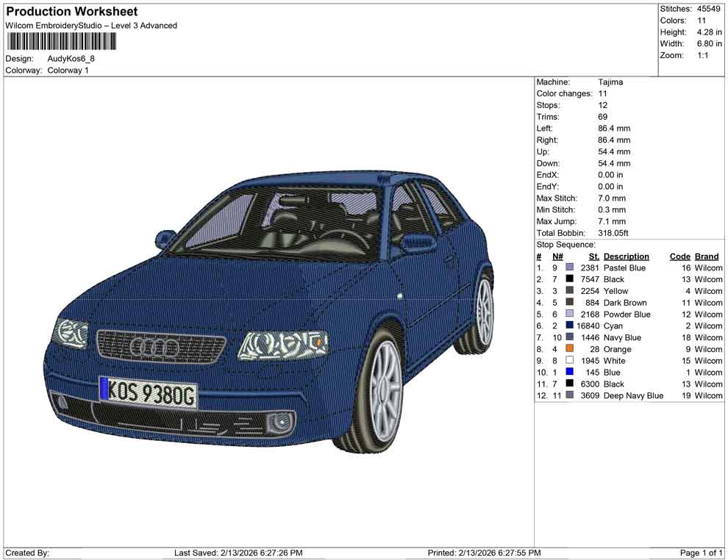
Task: Click the Colors count 11 in header
Action: pyautogui.click(x=701, y=21)
